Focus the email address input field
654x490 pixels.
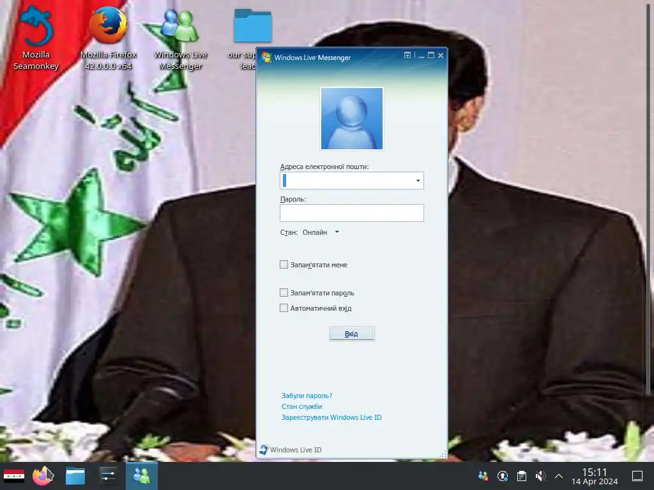(x=352, y=181)
